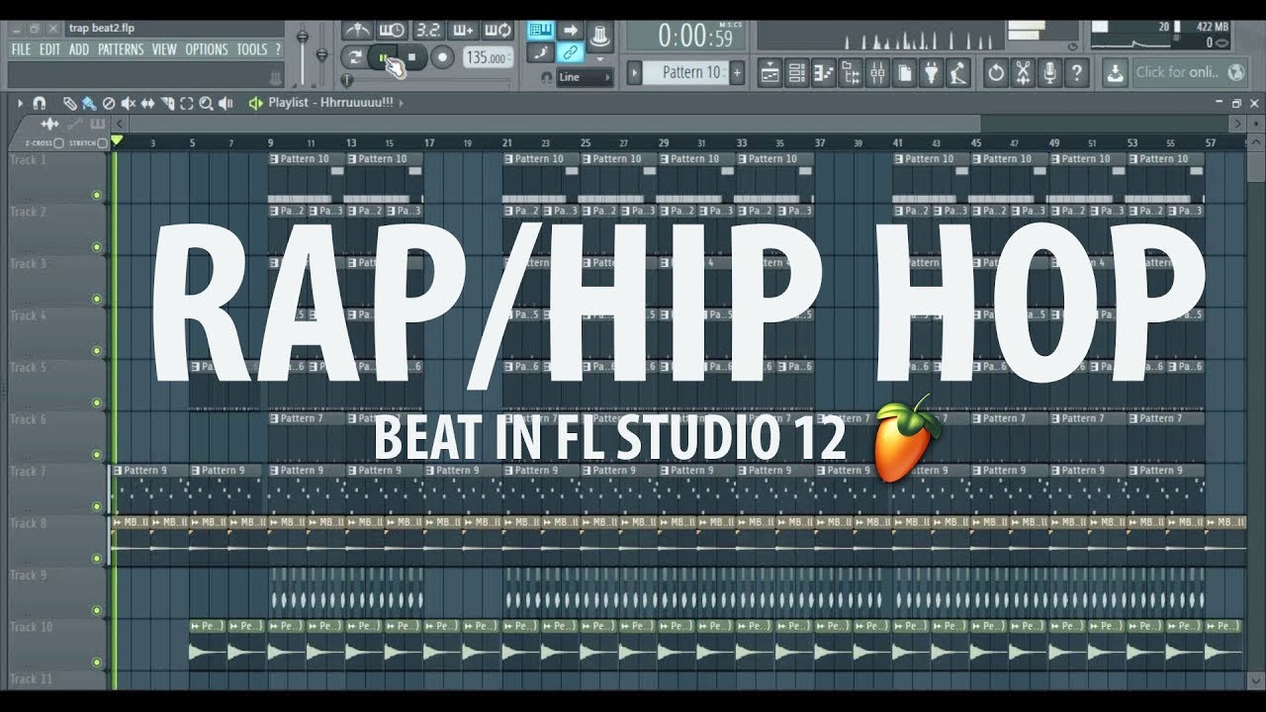Expand the arrow after Playlist title
1266x712 pixels.
401,103
